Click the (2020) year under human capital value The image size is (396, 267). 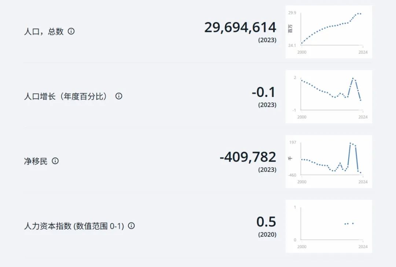[267, 234]
